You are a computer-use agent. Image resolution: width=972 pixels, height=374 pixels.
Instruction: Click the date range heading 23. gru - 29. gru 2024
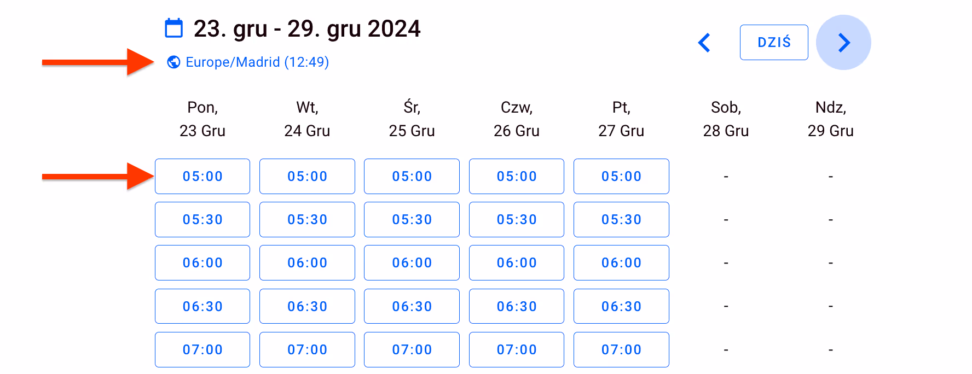point(306,29)
